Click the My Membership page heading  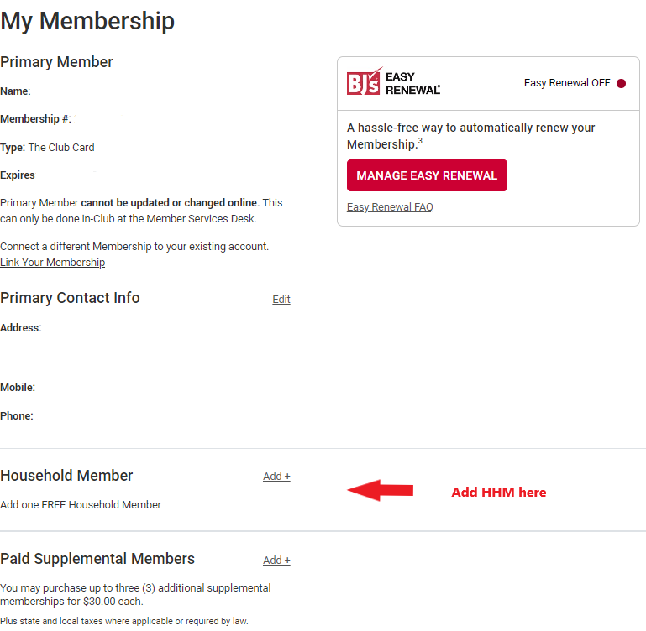point(87,22)
